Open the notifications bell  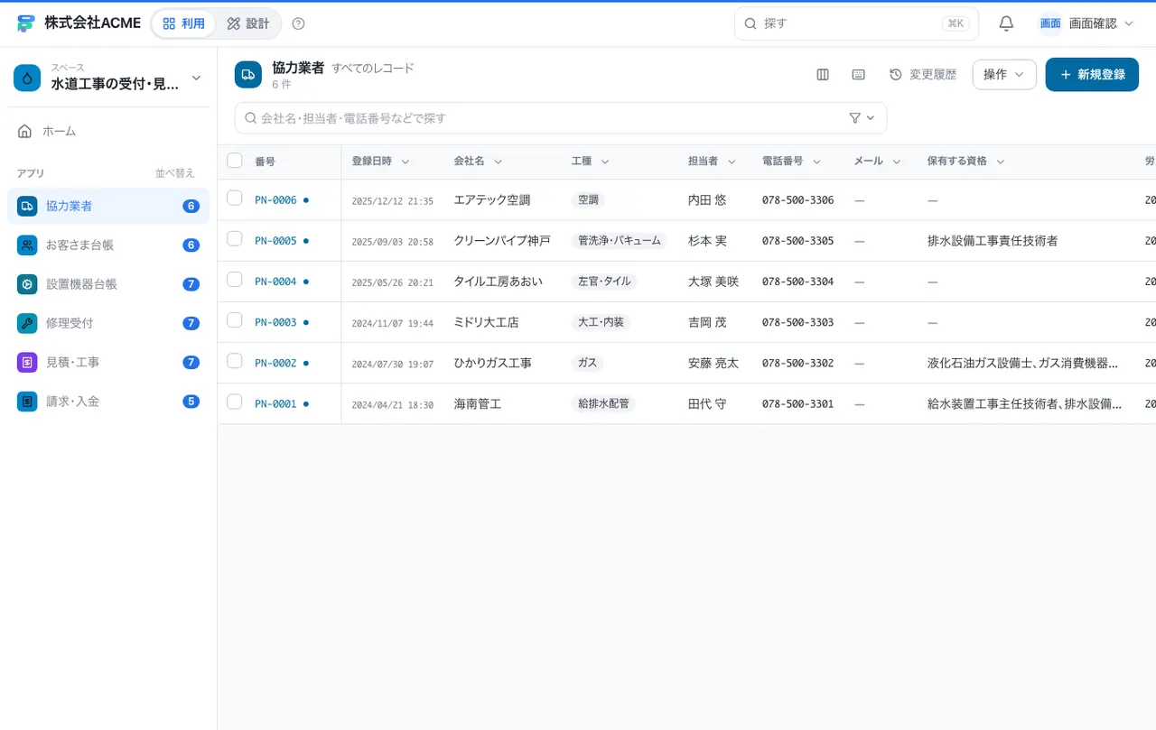click(1006, 23)
